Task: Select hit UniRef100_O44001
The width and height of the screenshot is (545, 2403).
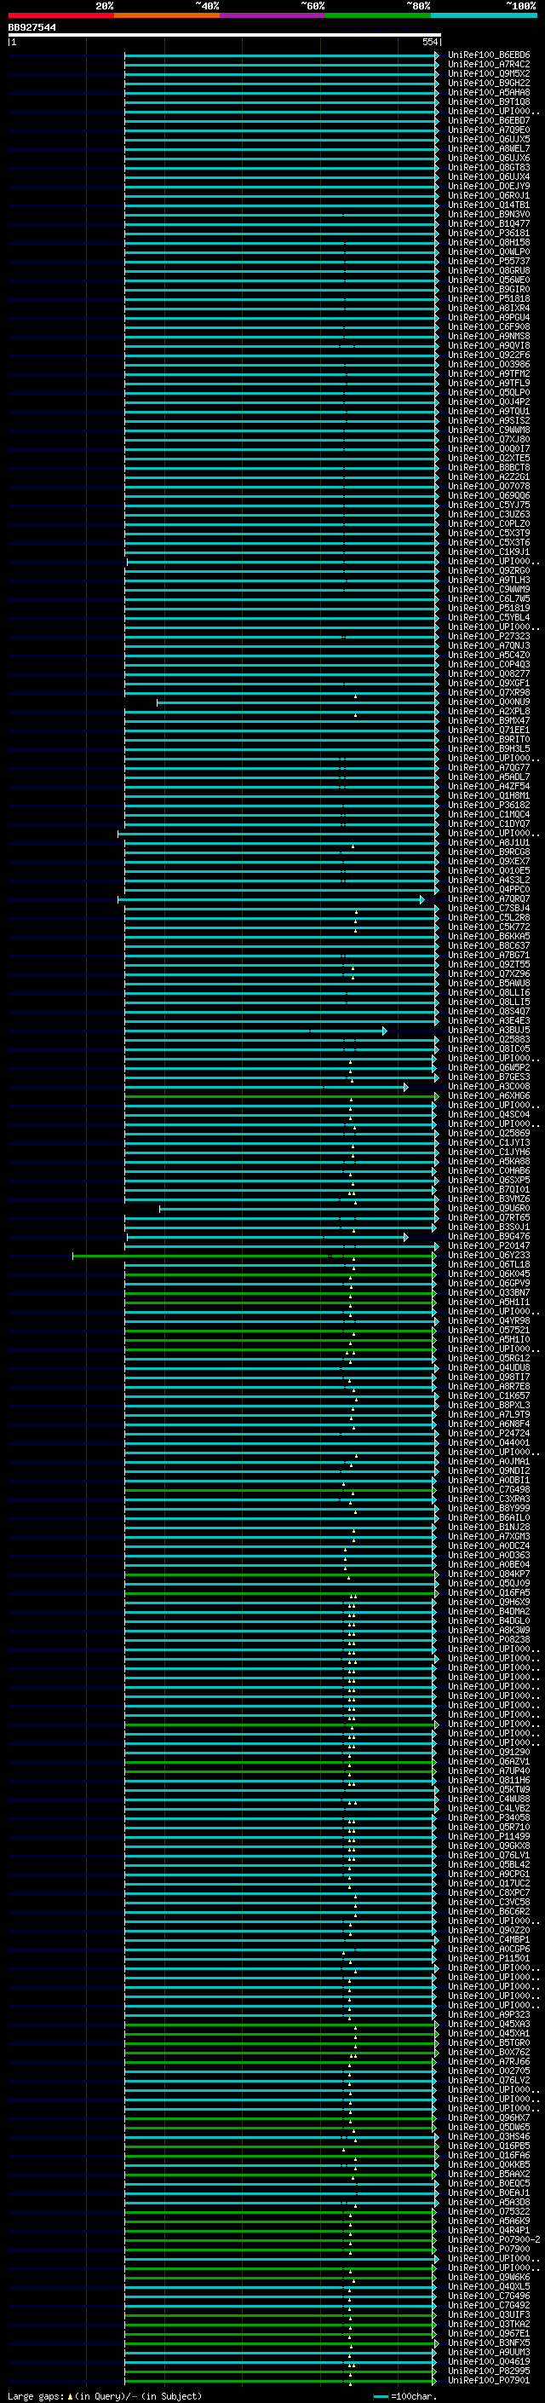Action: [489, 1443]
